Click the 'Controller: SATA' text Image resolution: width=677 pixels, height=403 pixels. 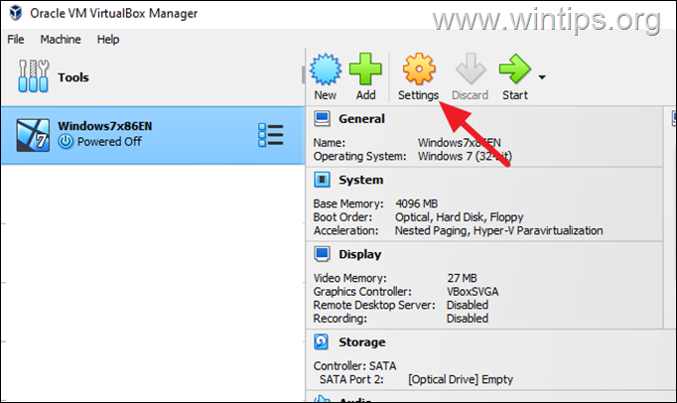click(354, 366)
